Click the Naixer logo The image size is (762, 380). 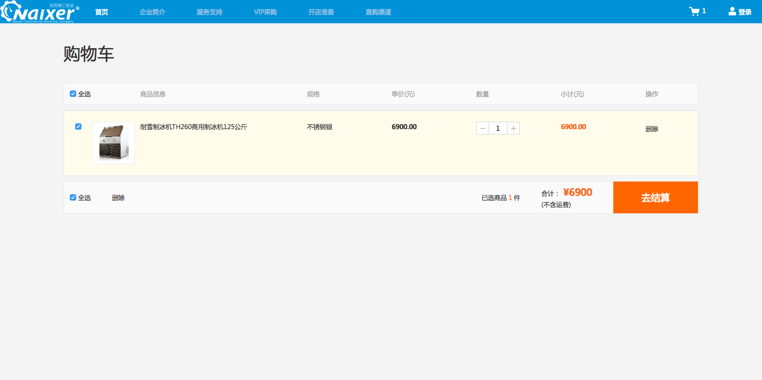pos(40,12)
